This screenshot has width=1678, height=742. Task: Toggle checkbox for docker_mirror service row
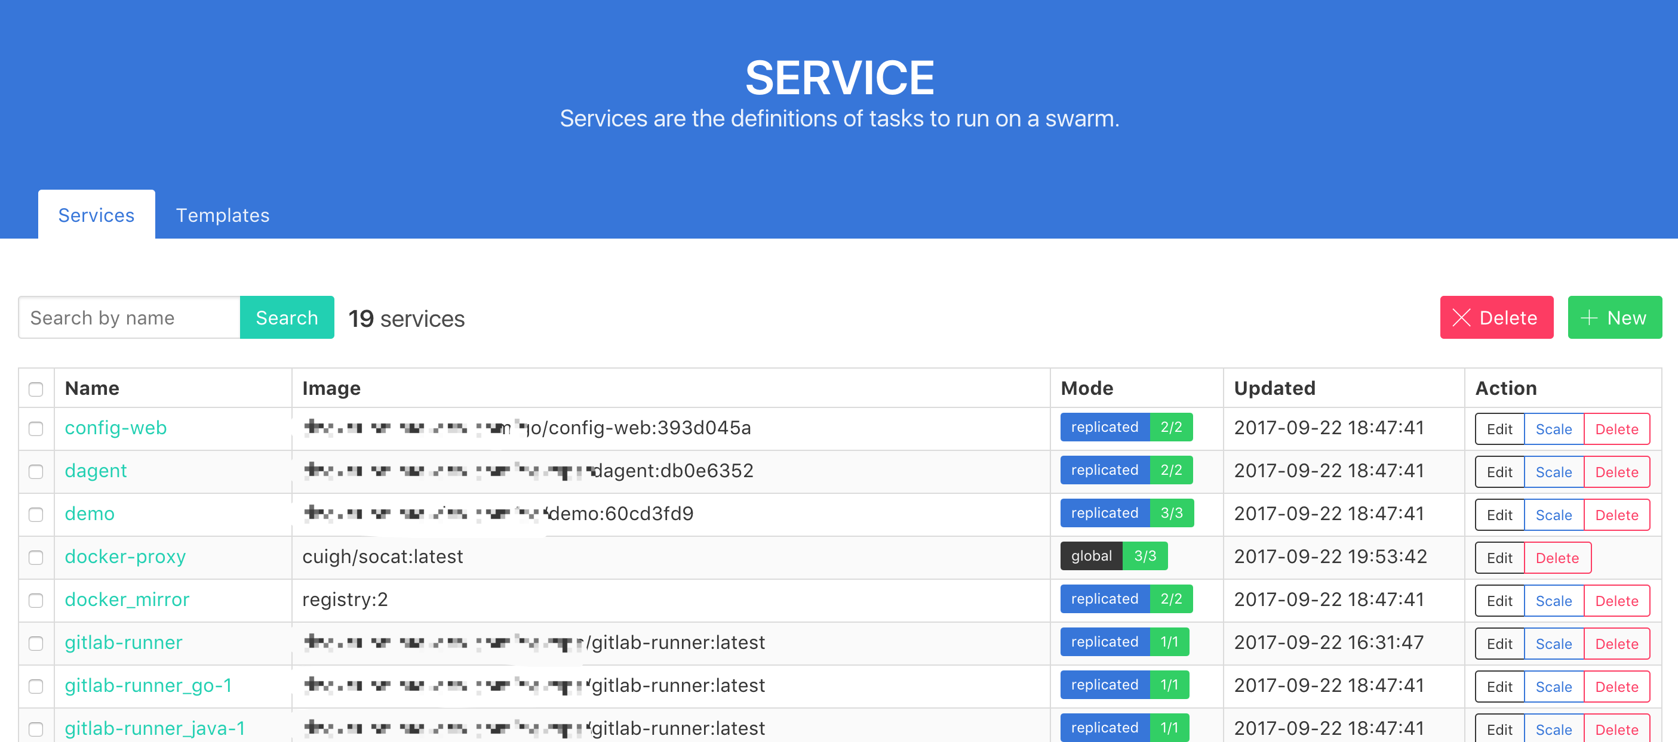click(36, 600)
